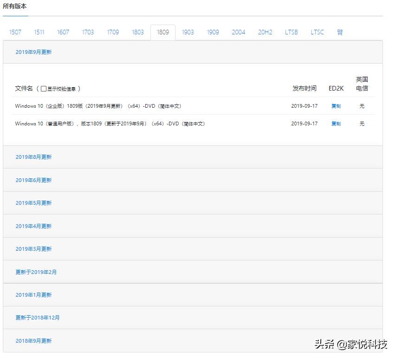396x358 pixels.
Task: Expand the 2018年9月更新 section
Action: [33, 341]
